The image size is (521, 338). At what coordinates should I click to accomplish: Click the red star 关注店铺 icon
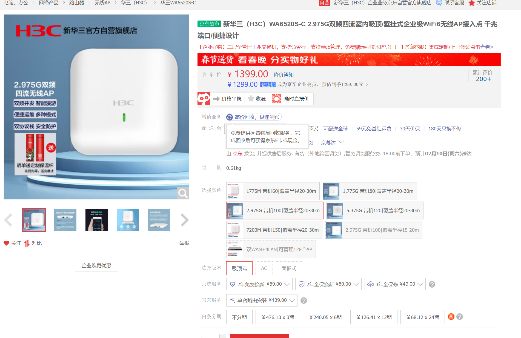pos(472,3)
